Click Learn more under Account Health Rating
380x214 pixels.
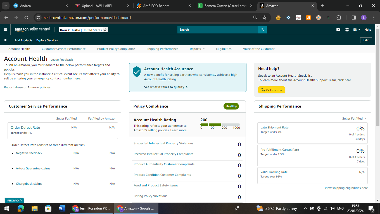click(179, 130)
